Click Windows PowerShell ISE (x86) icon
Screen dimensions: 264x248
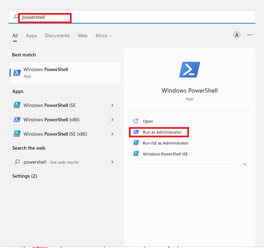(17, 134)
